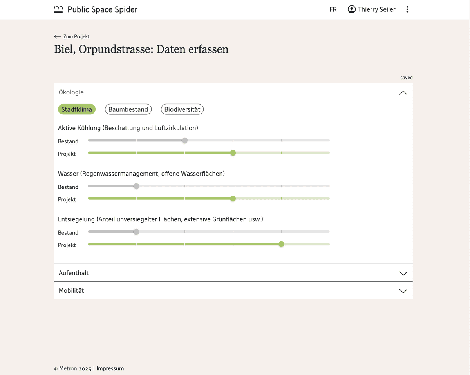Select the Stadtklima pill
This screenshot has height=375, width=470.
pyautogui.click(x=77, y=109)
